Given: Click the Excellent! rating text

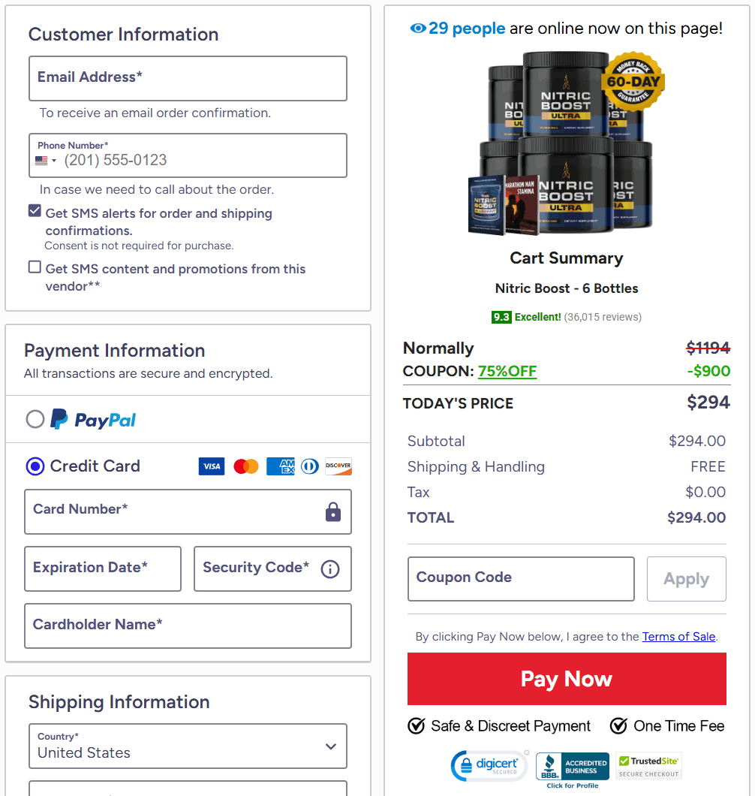Looking at the screenshot, I should click(538, 317).
